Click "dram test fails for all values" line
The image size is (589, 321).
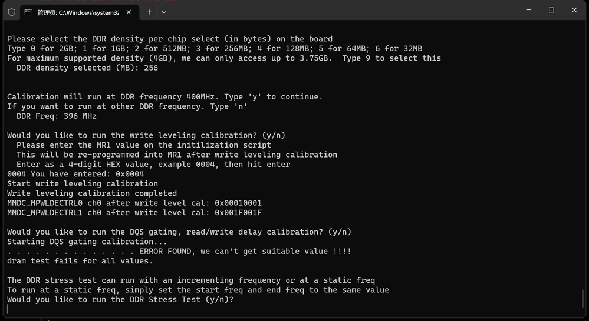[x=80, y=261]
